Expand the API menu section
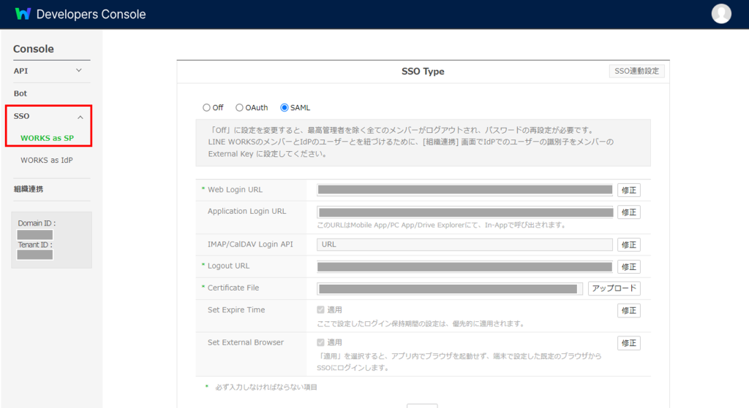 click(x=79, y=71)
